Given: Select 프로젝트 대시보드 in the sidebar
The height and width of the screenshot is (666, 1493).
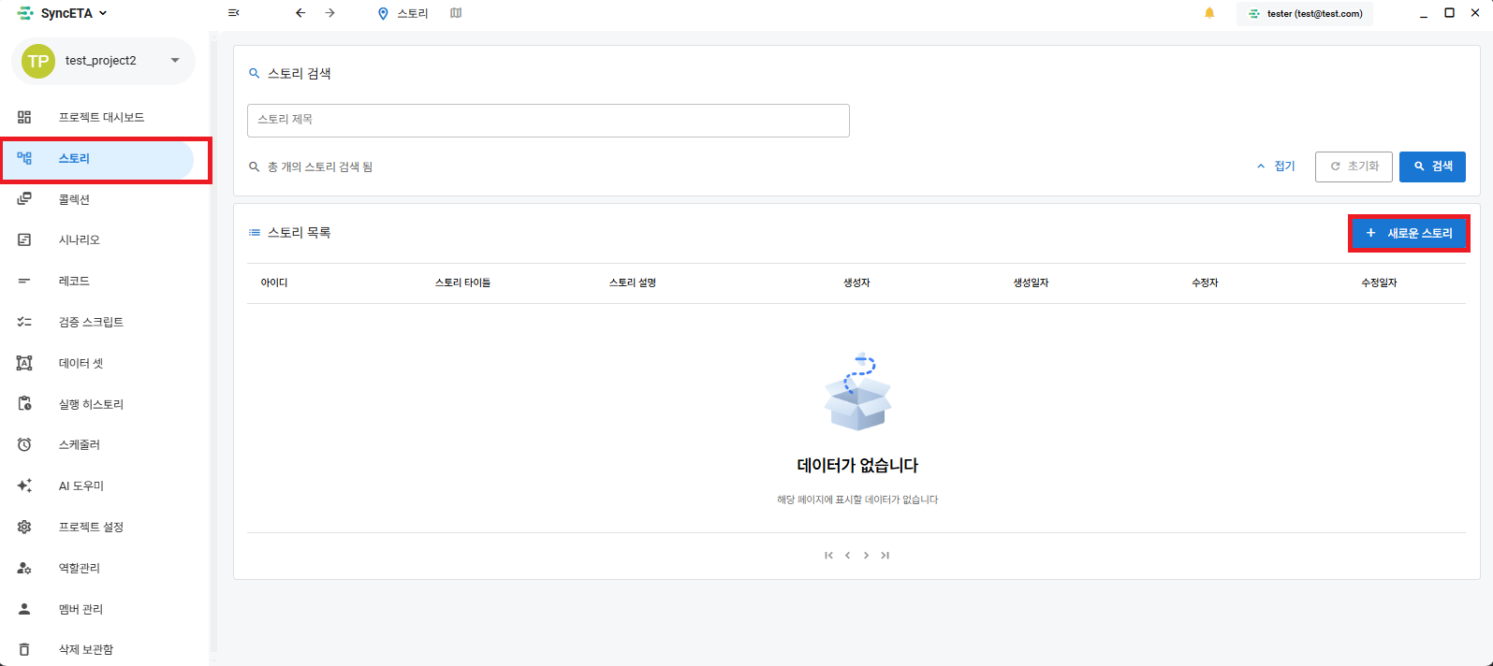Looking at the screenshot, I should pos(101,117).
